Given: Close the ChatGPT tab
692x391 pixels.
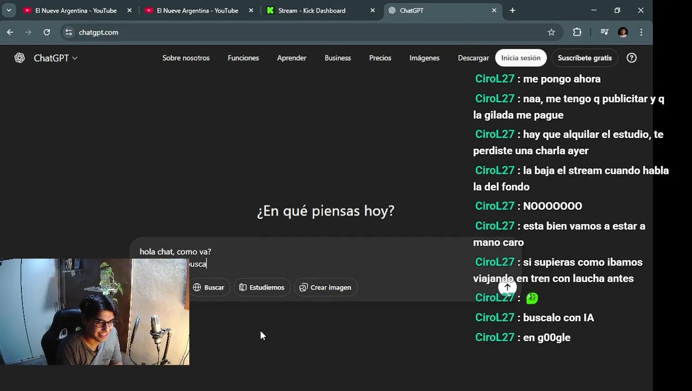Looking at the screenshot, I should click(x=494, y=10).
